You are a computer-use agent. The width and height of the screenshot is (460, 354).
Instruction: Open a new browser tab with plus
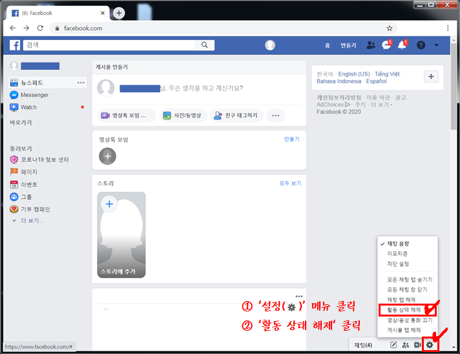click(119, 13)
